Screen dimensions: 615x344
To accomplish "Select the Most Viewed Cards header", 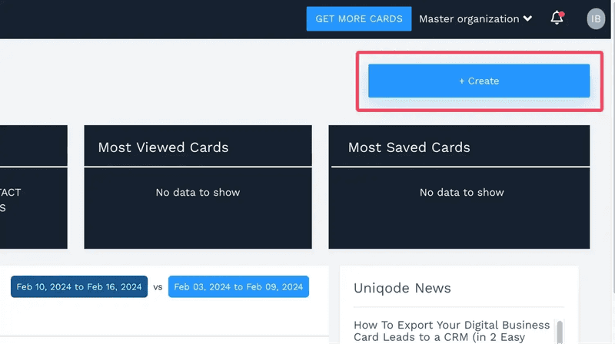I will pyautogui.click(x=163, y=147).
